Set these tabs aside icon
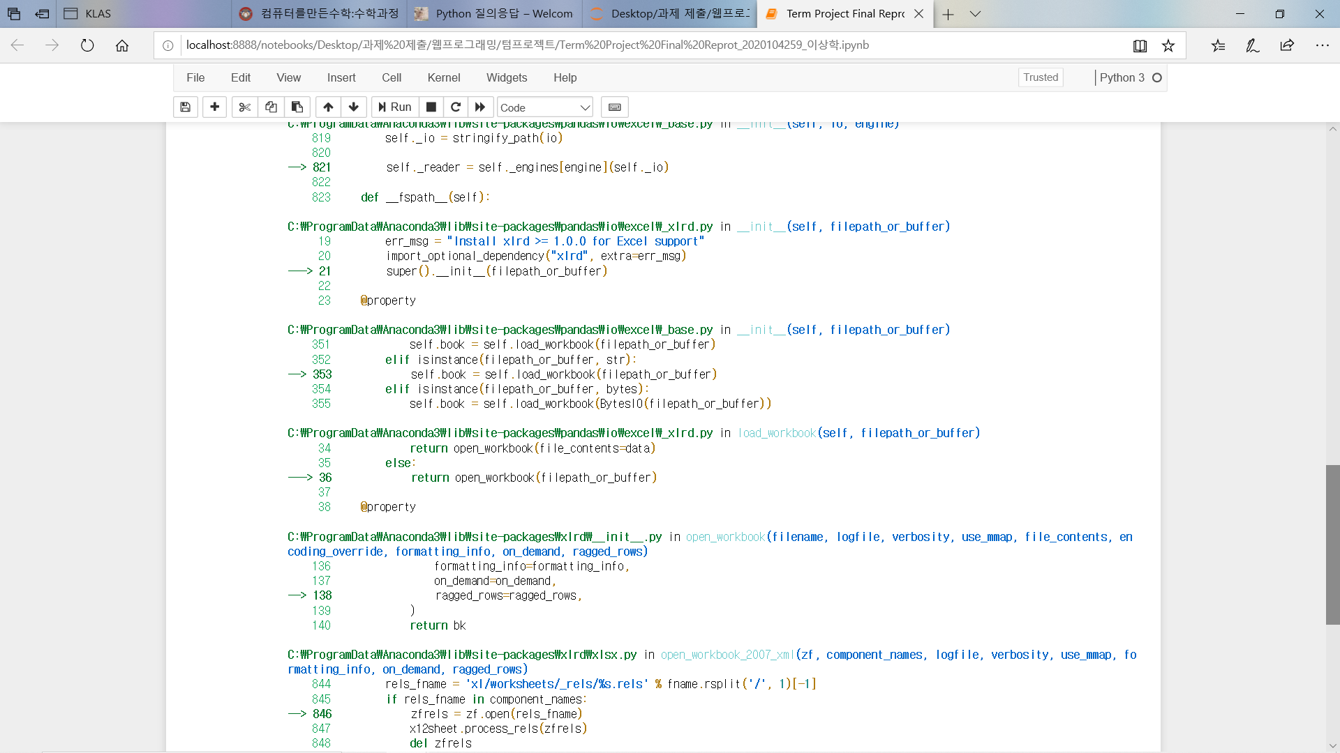1340x753 pixels. 43,14
